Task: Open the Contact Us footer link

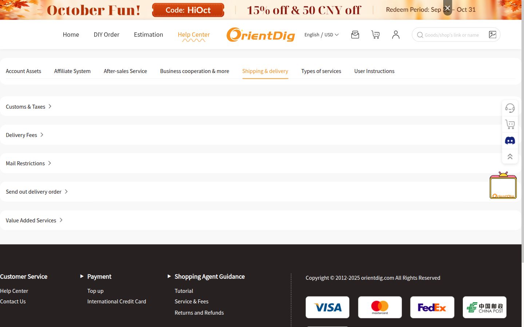Action: (x=13, y=302)
